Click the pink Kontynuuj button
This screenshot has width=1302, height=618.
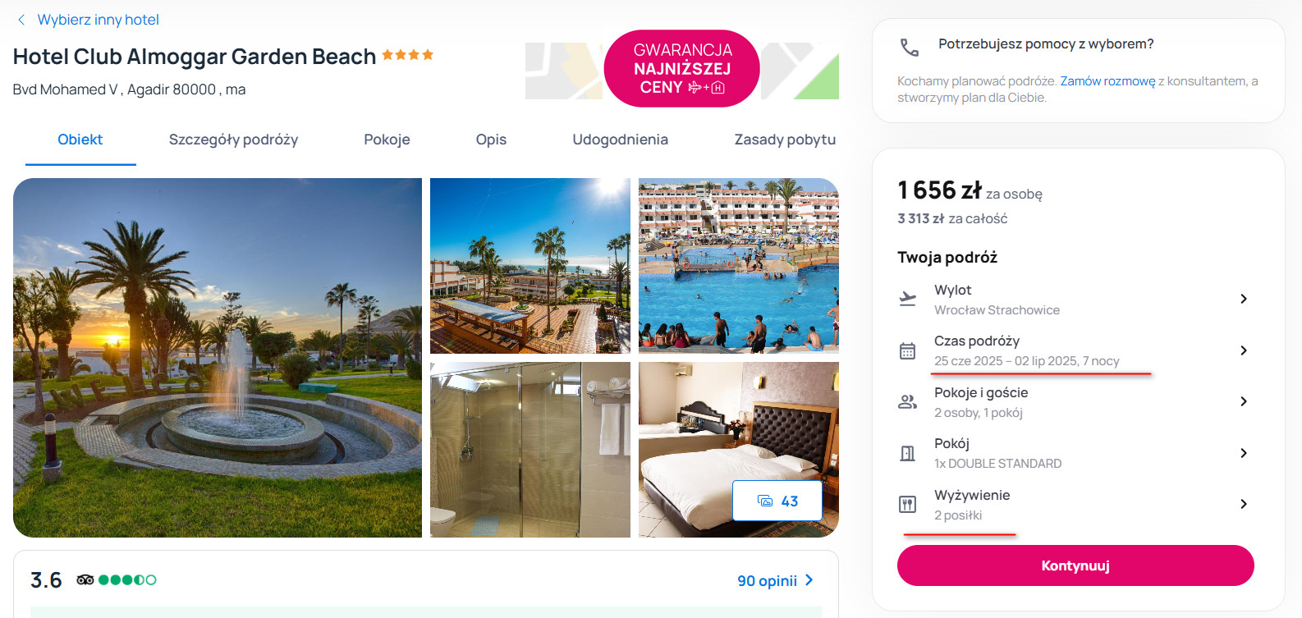[1075, 565]
